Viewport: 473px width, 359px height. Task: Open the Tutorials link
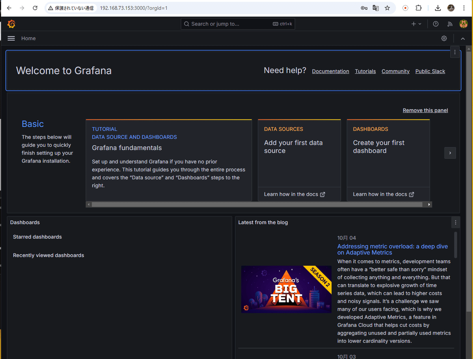pos(365,71)
